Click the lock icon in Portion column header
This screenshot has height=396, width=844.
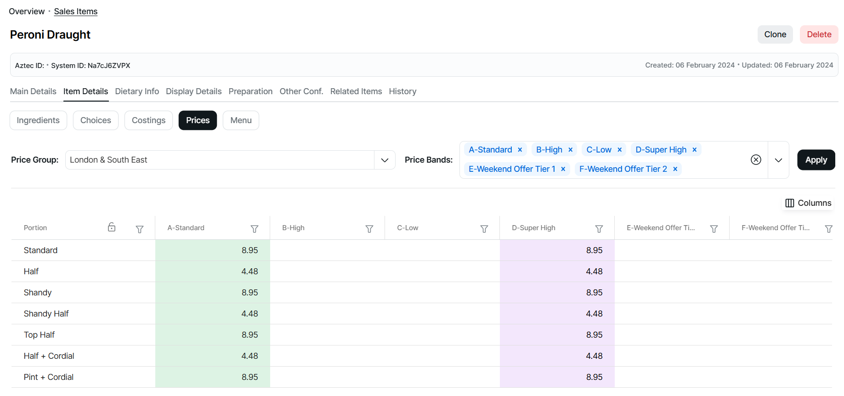112,227
